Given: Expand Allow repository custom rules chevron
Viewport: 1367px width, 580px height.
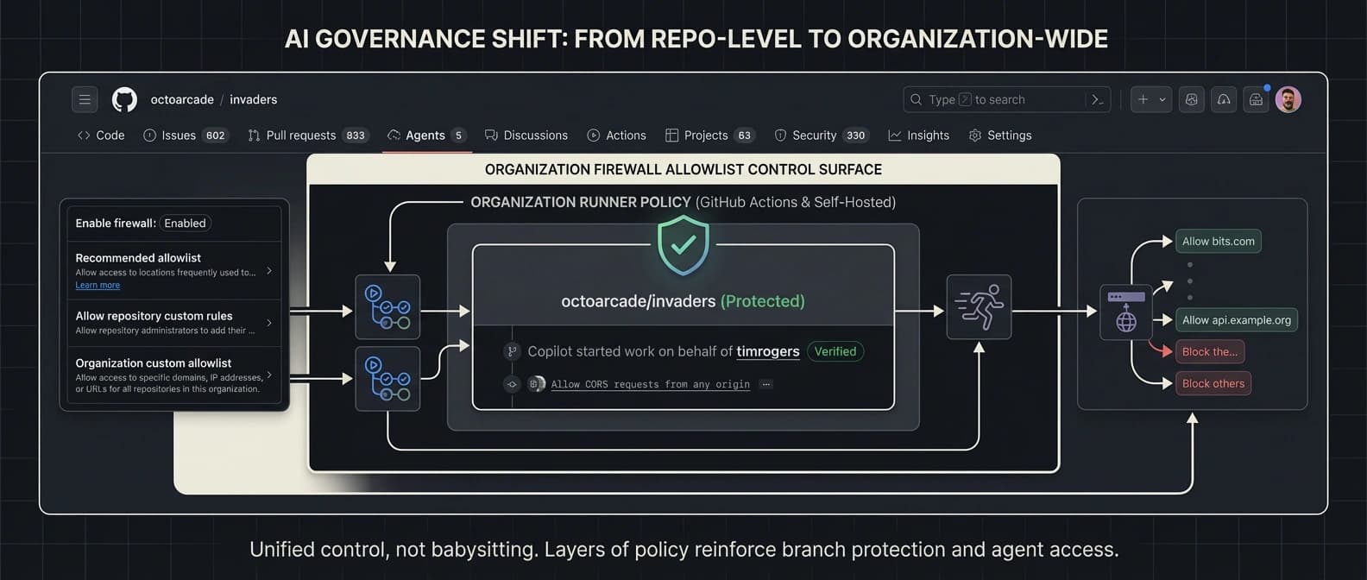Looking at the screenshot, I should [x=269, y=323].
